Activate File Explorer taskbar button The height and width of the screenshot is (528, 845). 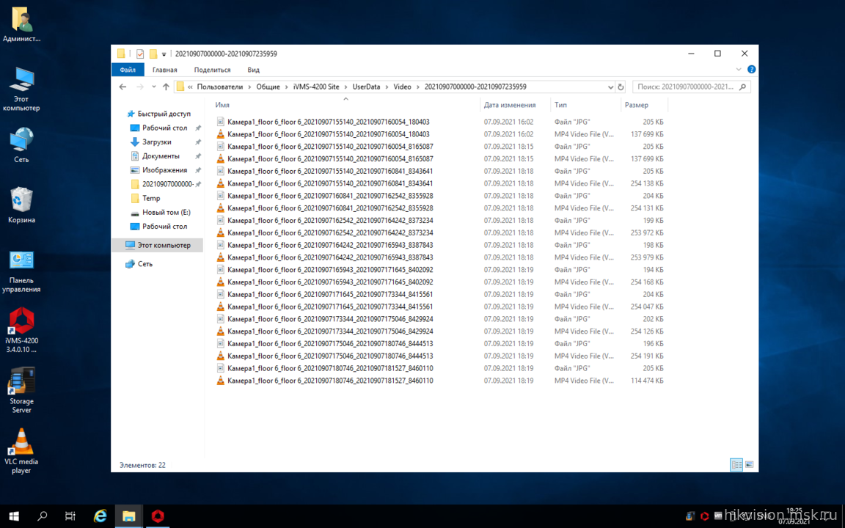pos(129,516)
